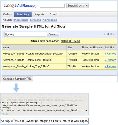Click the Search button beside Hockey
Image resolution: width=118 pixels, height=125 pixels.
click(x=53, y=34)
